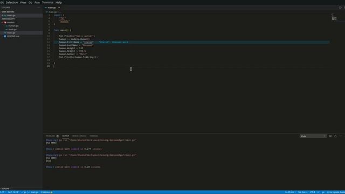
Task: Open human.go in models folder
Action: click(13, 26)
